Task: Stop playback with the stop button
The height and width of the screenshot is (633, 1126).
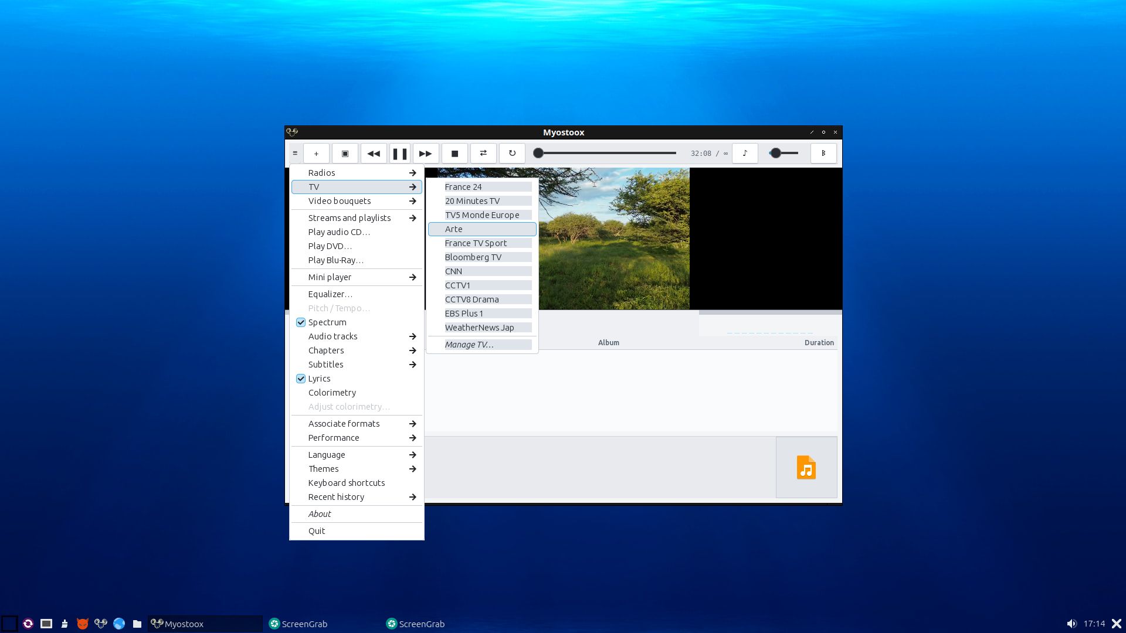Action: click(x=455, y=154)
